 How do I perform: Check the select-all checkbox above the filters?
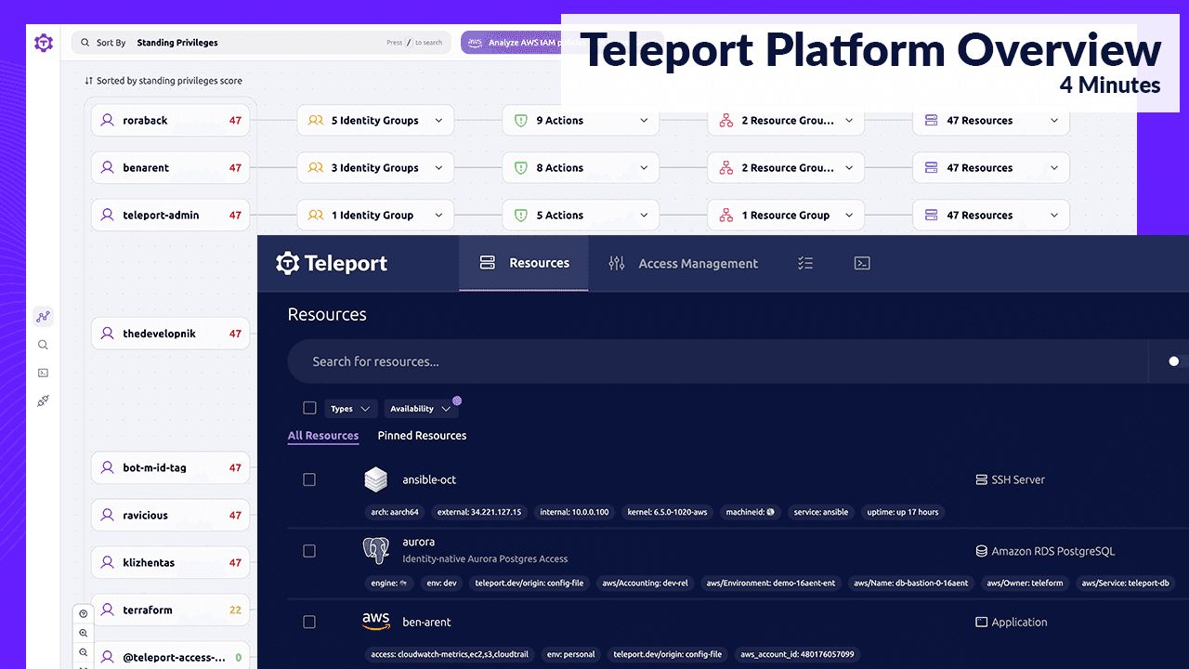click(309, 408)
